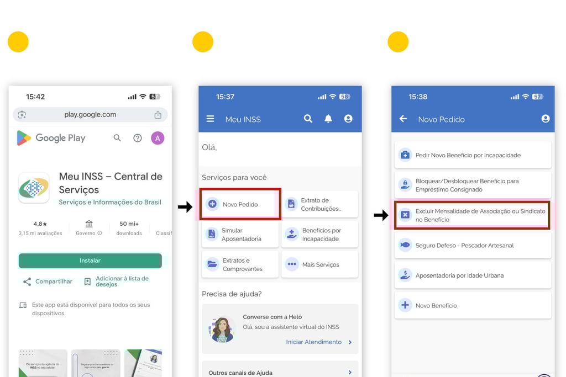This screenshot has width=566, height=377.
Task: Tap the Wi-Fi icon in the 15:37 status bar
Action: tap(333, 97)
